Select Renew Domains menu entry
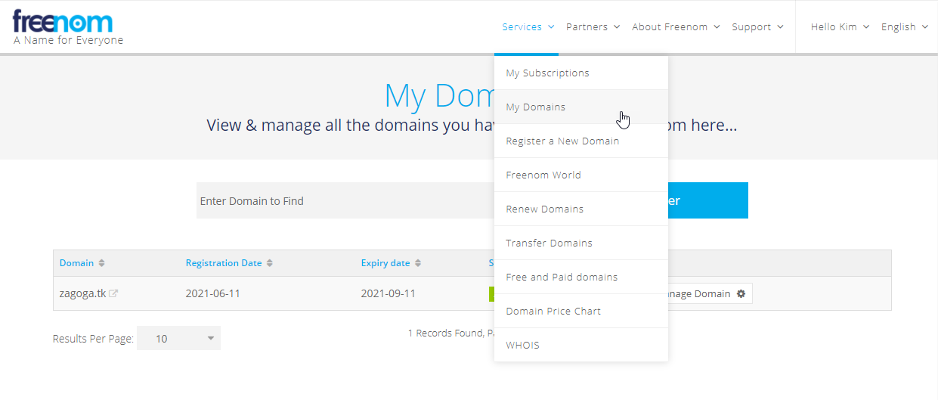Screen dimensions: 938x400 [x=581, y=209]
